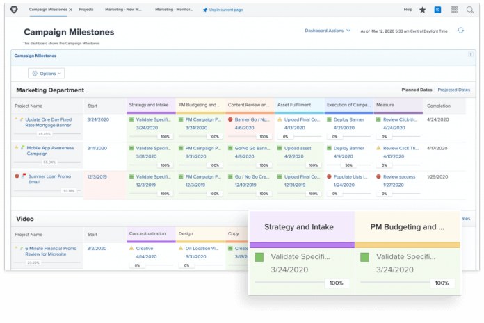Open the Workfront lion logo home
This screenshot has height=323, width=484.
14,10
